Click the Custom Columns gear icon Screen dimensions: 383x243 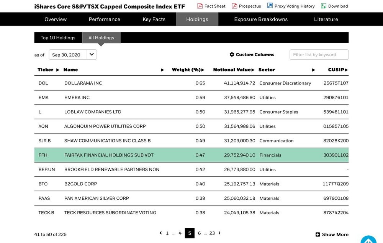pos(232,54)
